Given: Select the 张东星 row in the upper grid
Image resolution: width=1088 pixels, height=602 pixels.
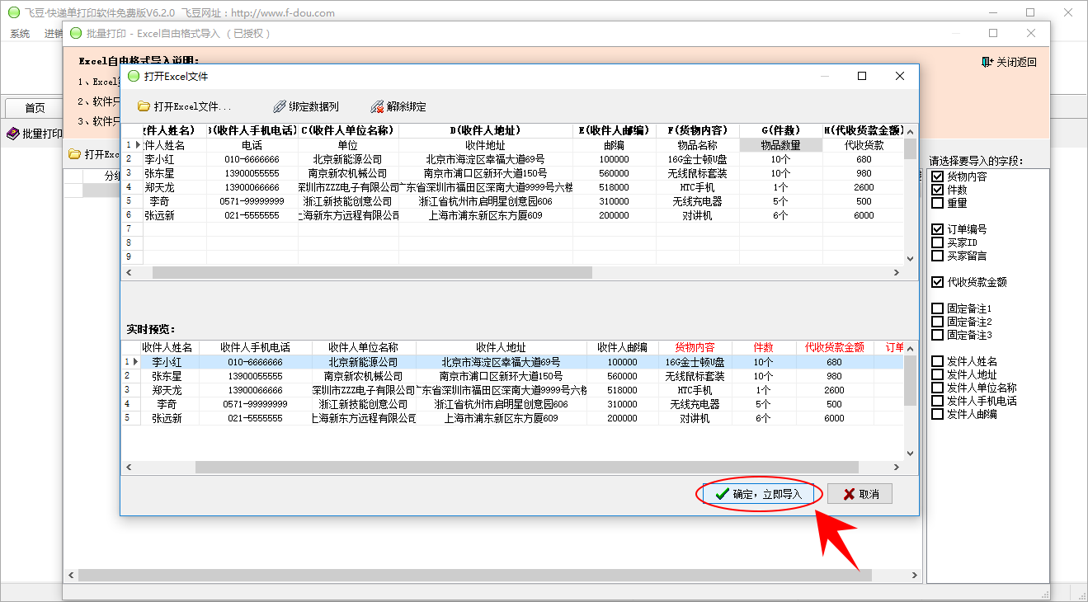Looking at the screenshot, I should (x=159, y=173).
